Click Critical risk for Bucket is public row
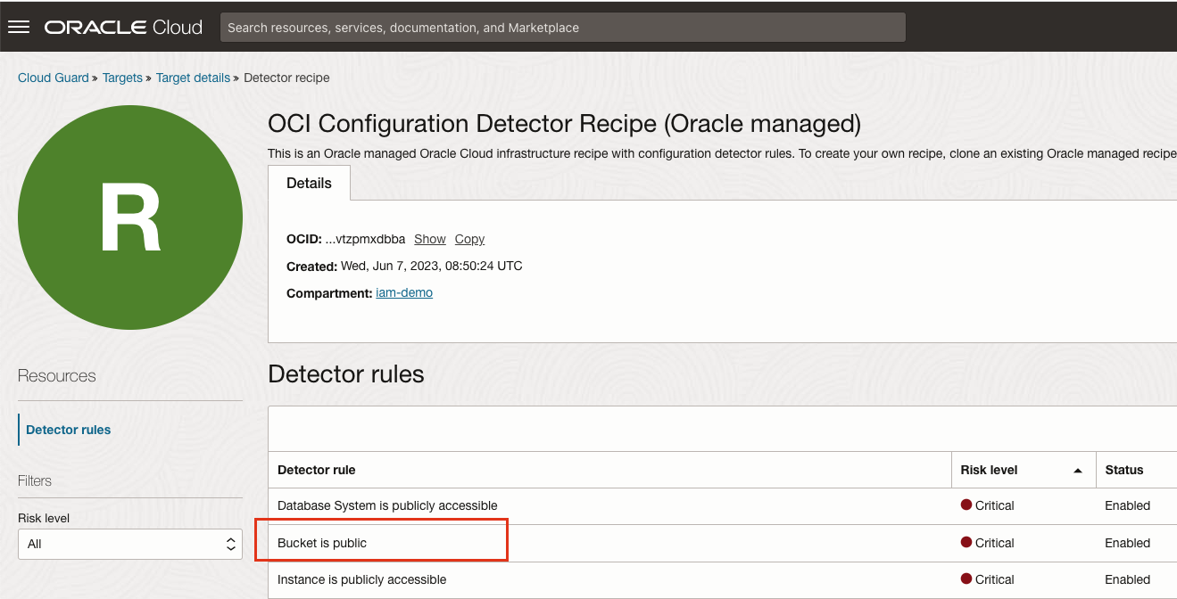This screenshot has height=599, width=1177. (x=988, y=543)
